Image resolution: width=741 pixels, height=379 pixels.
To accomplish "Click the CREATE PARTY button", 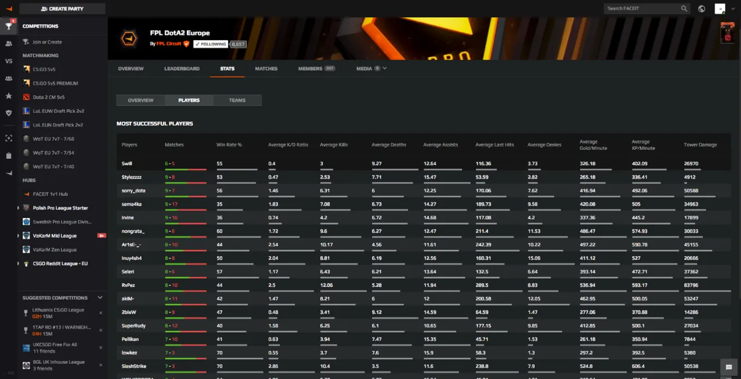I will pyautogui.click(x=62, y=9).
